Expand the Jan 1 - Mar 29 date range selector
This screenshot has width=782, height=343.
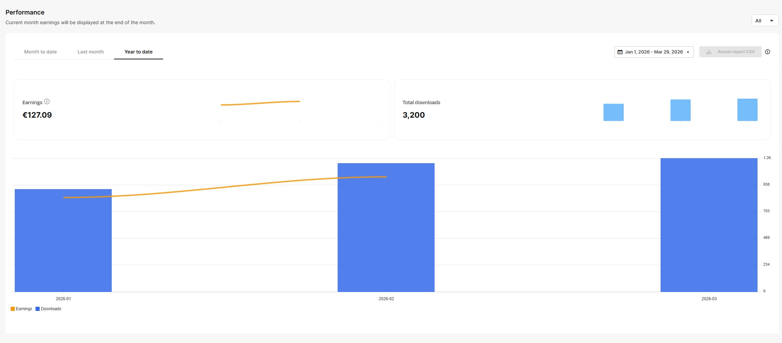click(x=654, y=52)
